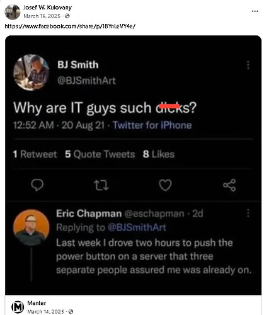Open the shared facebook.com/share URL link
The image size is (264, 315).
(70, 26)
